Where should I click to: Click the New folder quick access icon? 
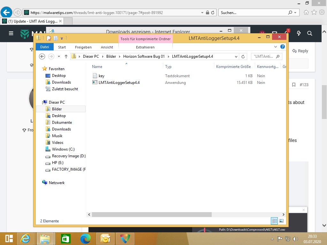(56, 38)
